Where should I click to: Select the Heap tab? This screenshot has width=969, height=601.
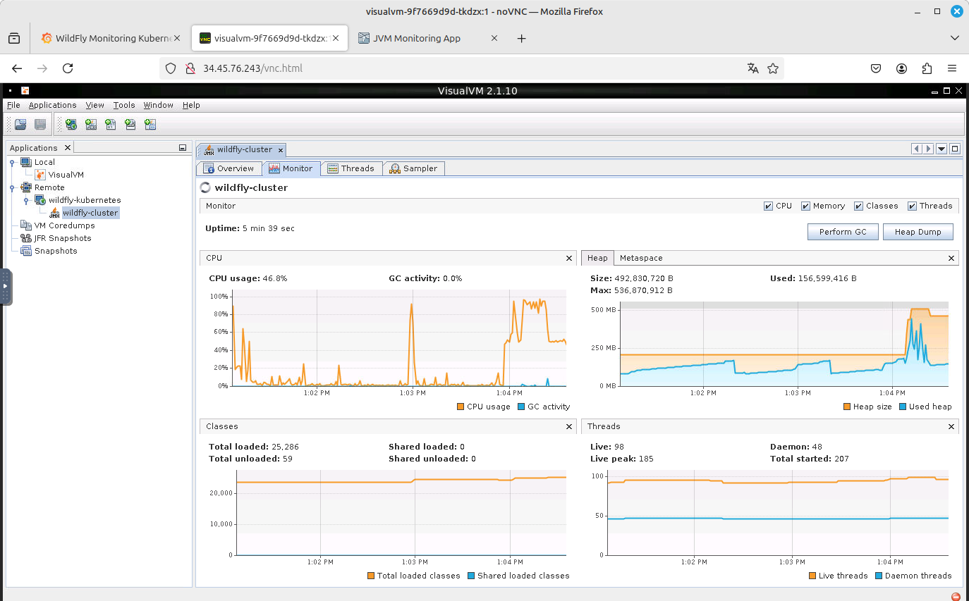coord(597,258)
